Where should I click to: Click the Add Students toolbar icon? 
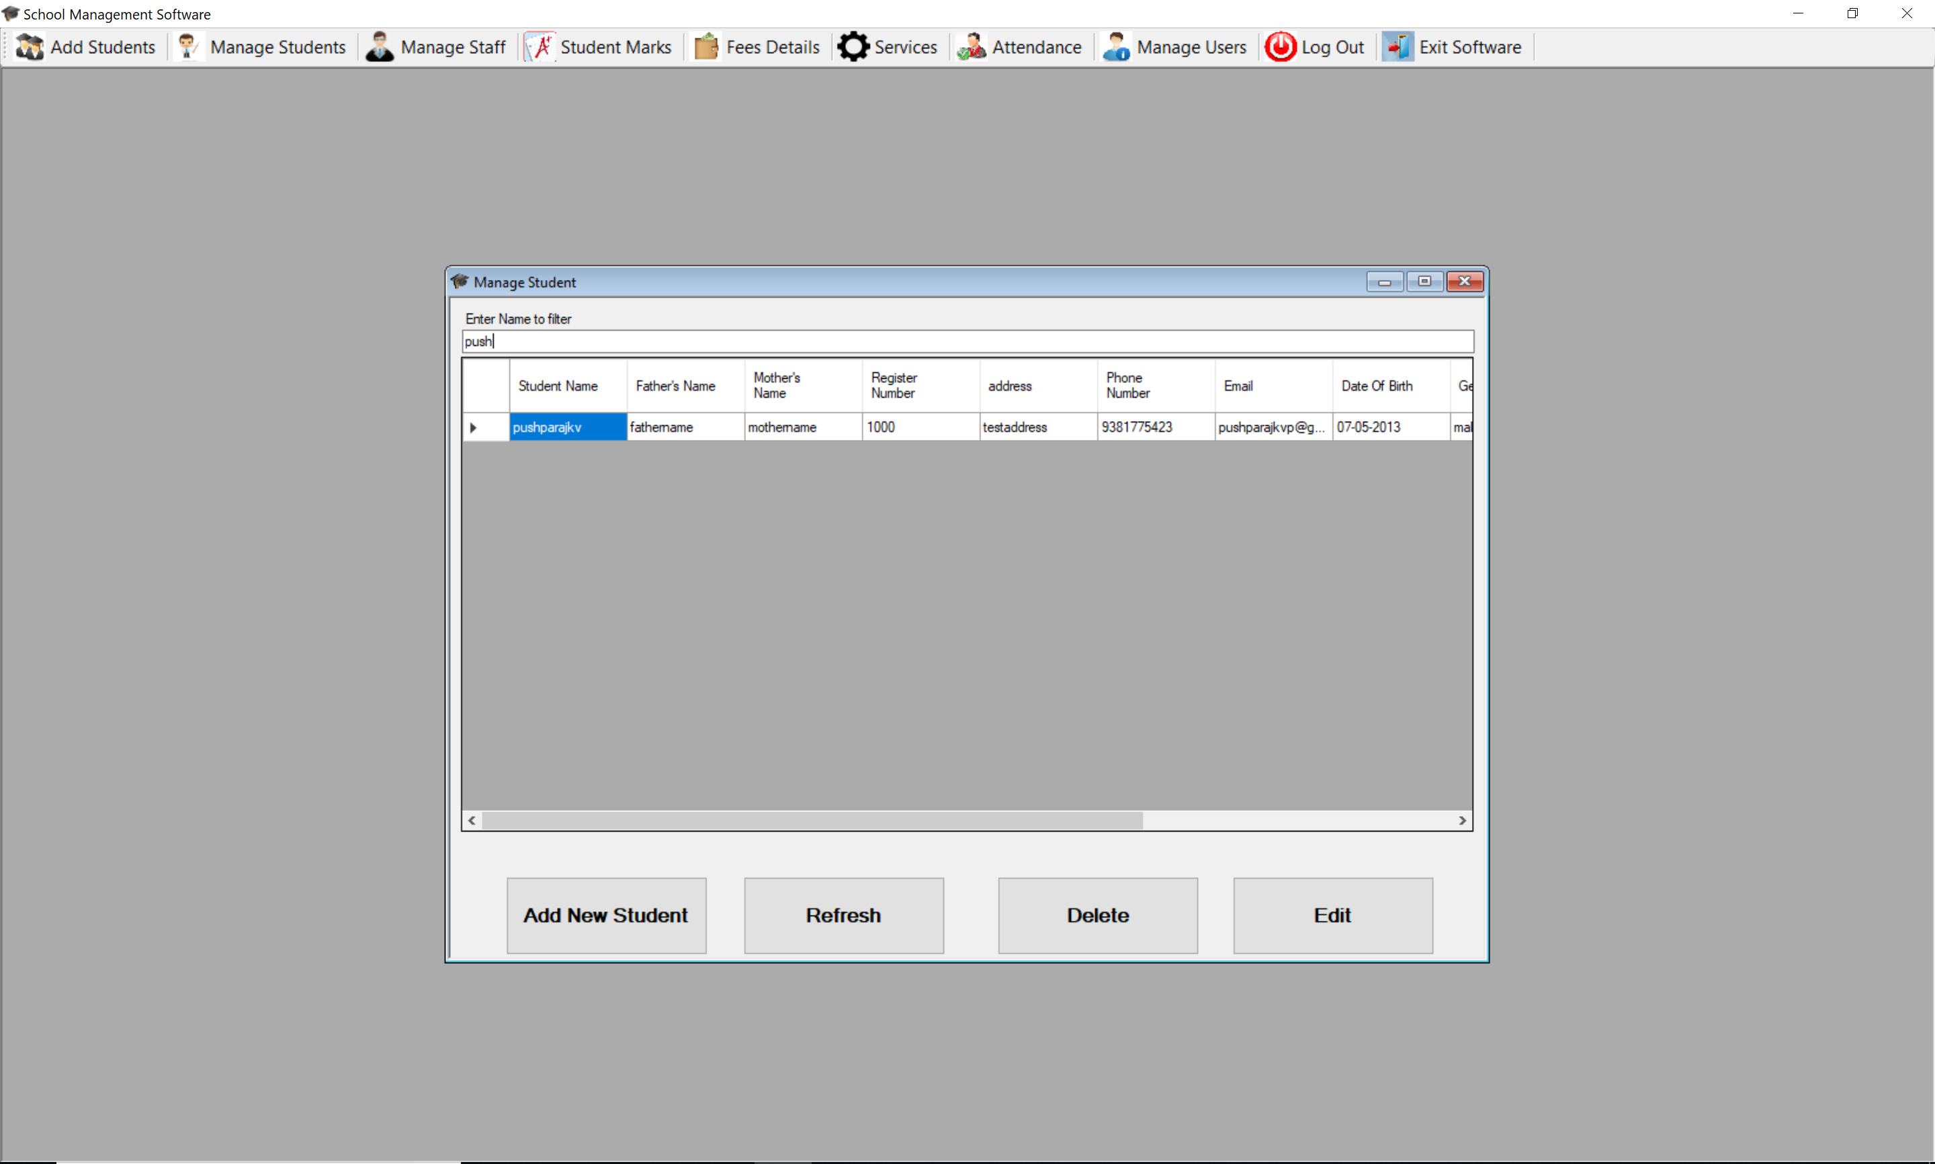click(x=30, y=47)
